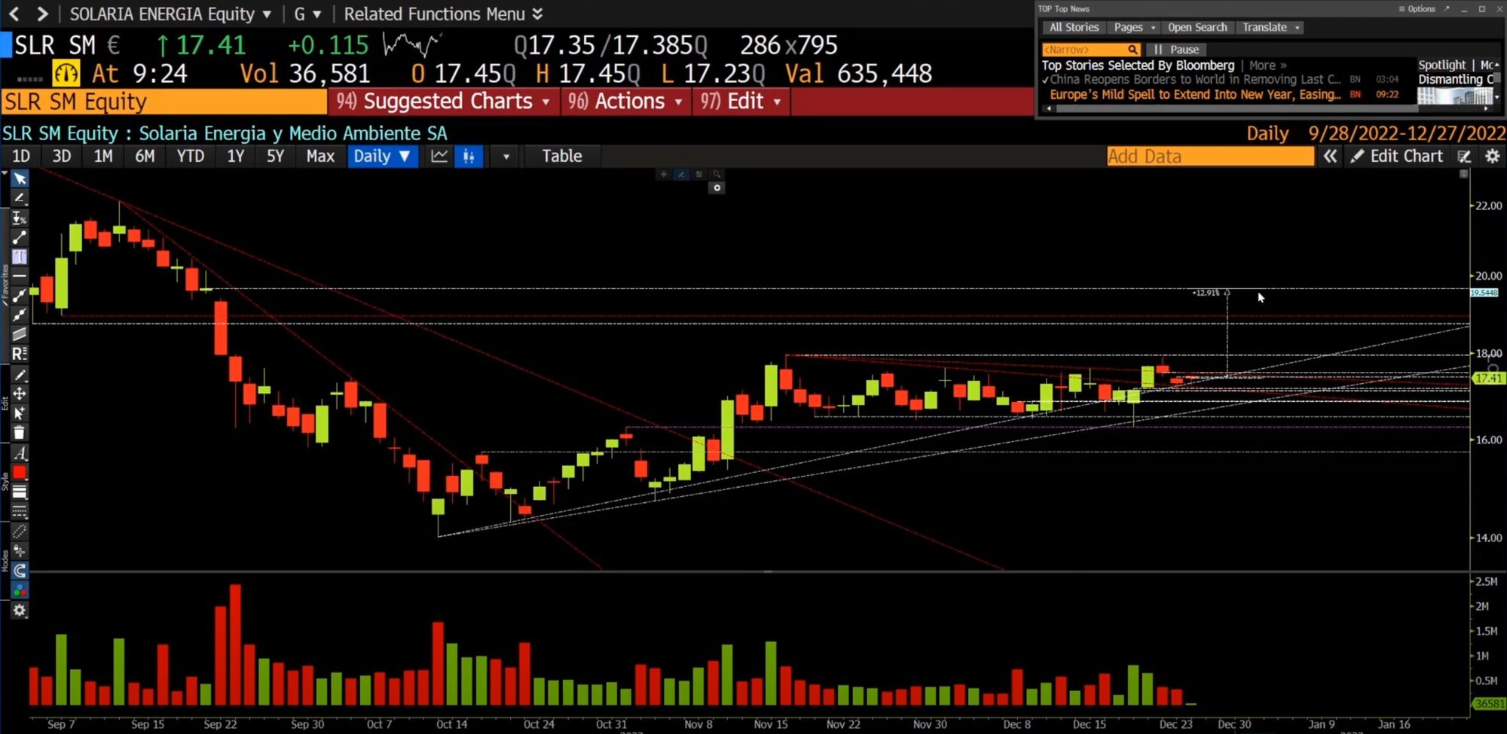Click the multicolor circles mode icon
The height and width of the screenshot is (734, 1507).
click(20, 590)
